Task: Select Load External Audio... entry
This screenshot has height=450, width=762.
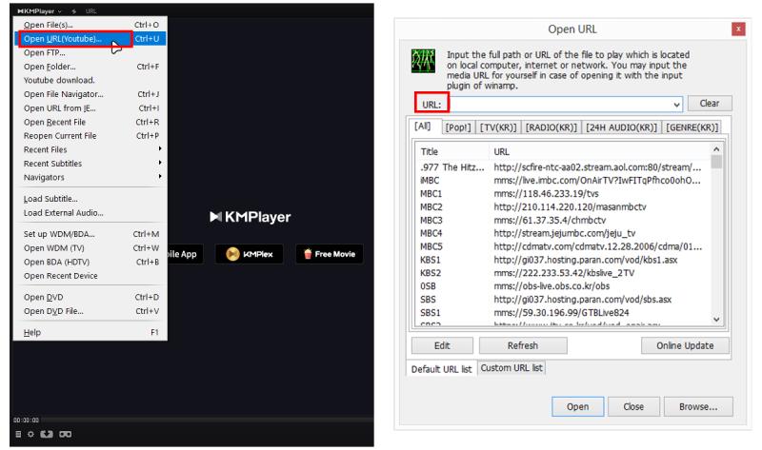Action: click(90, 212)
